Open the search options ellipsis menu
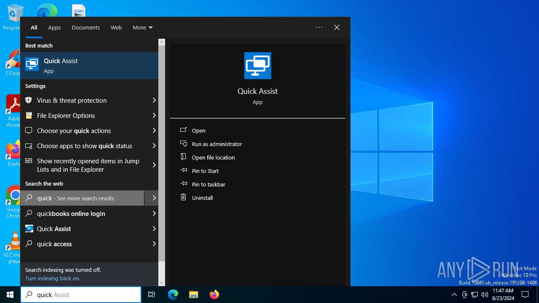The width and height of the screenshot is (539, 303). [319, 27]
